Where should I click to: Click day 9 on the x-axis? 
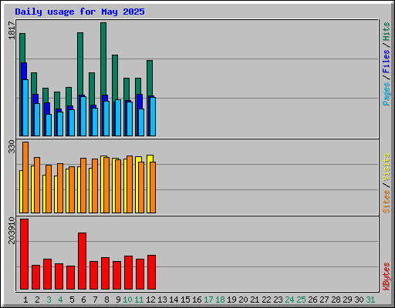[x=118, y=300]
